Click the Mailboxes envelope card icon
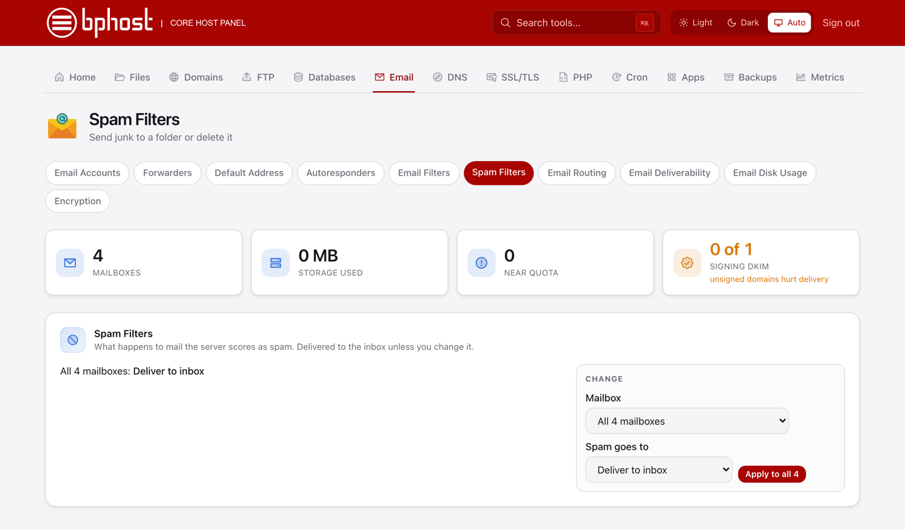The height and width of the screenshot is (530, 905). pos(70,263)
